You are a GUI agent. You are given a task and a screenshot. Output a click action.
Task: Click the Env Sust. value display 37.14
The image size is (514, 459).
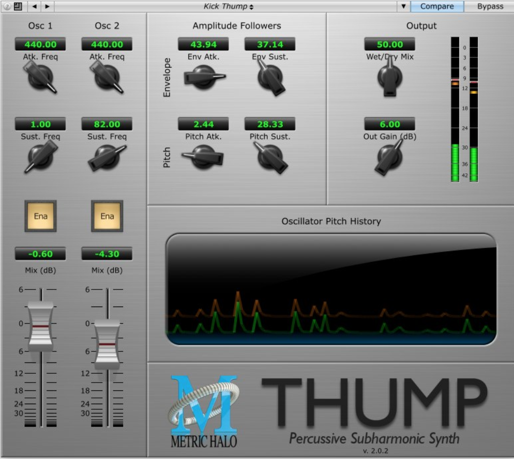coord(270,44)
